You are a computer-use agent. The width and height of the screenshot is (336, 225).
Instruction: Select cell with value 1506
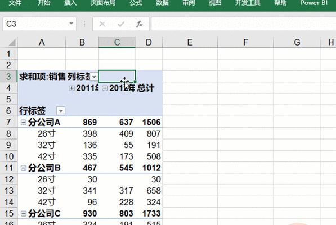(x=149, y=122)
